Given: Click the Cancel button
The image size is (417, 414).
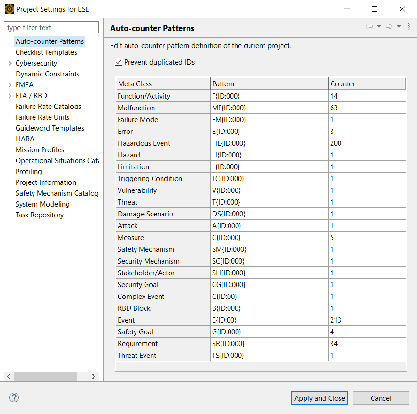Looking at the screenshot, I should [381, 398].
